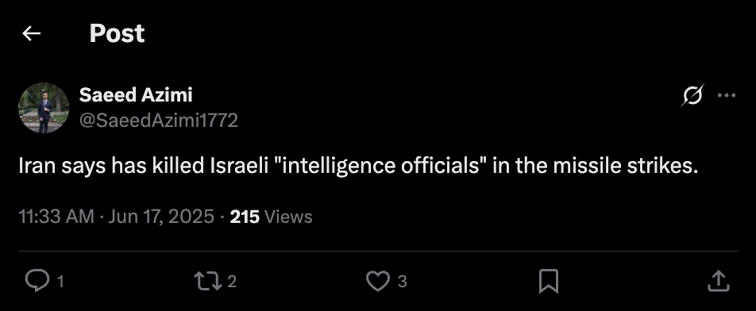Click the repost count number 2
Screen dimensions: 756x311
coord(231,282)
